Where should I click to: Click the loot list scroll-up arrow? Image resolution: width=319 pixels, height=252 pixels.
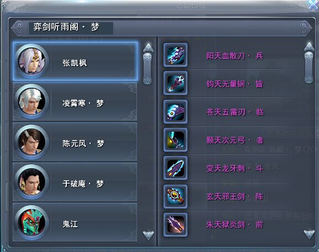pos(309,46)
